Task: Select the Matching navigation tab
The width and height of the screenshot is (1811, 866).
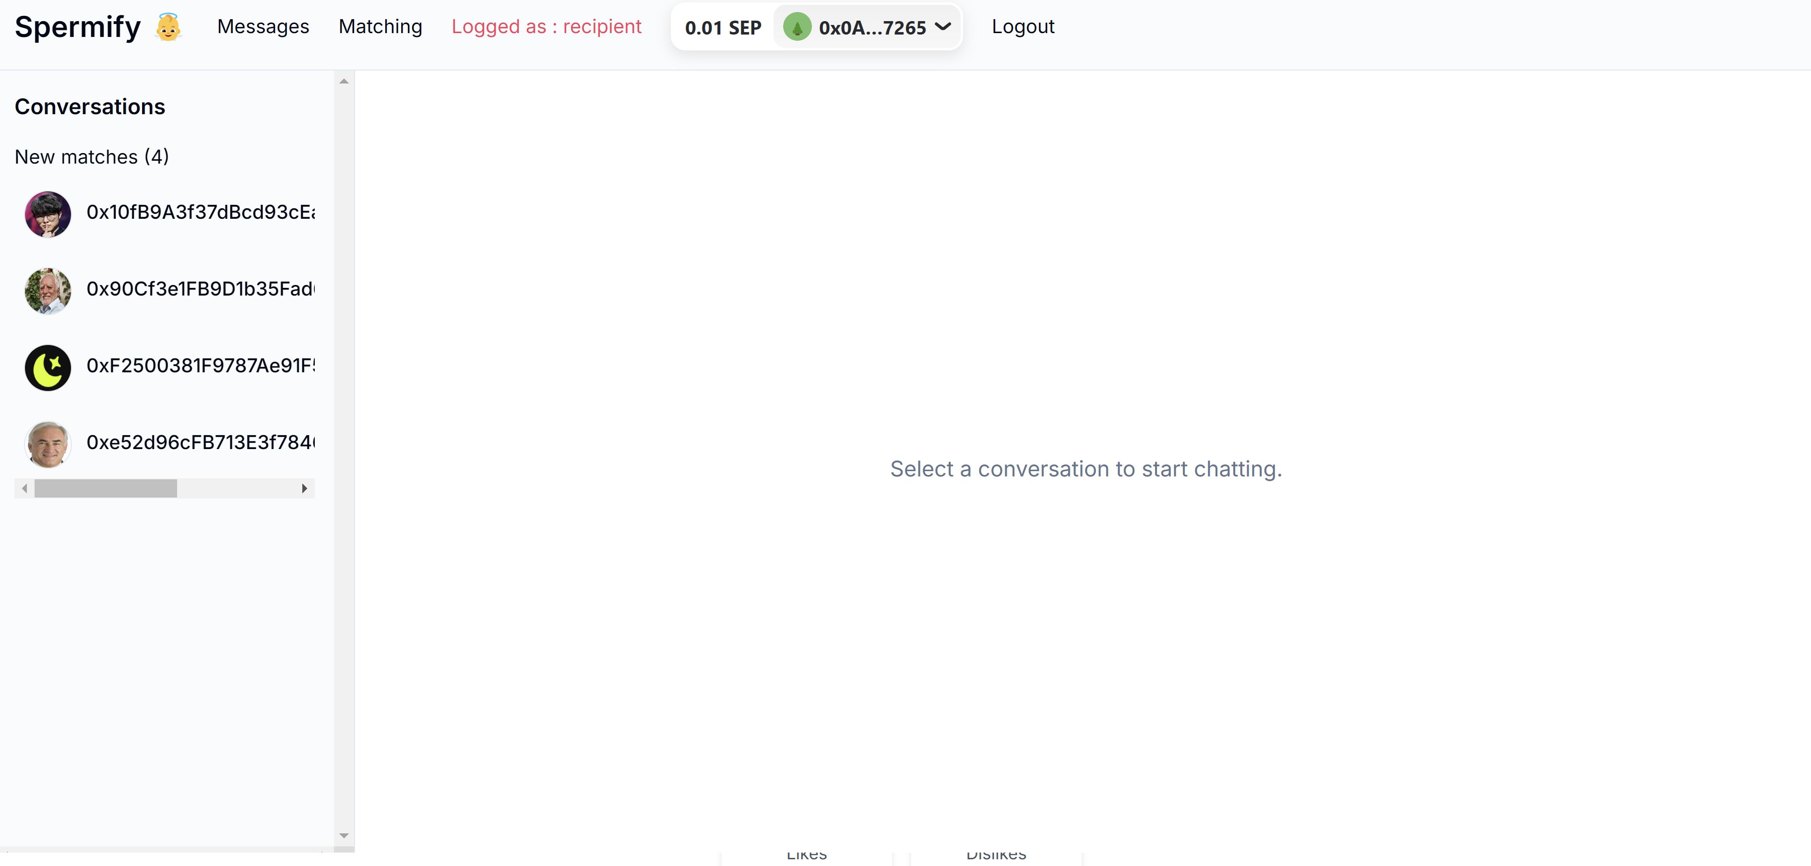Action: click(x=381, y=25)
